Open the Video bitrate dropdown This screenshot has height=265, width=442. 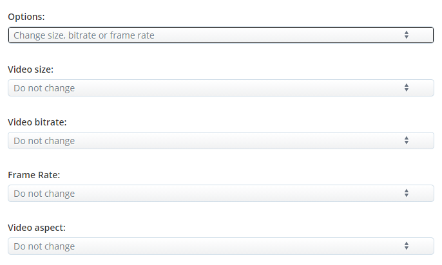point(221,140)
